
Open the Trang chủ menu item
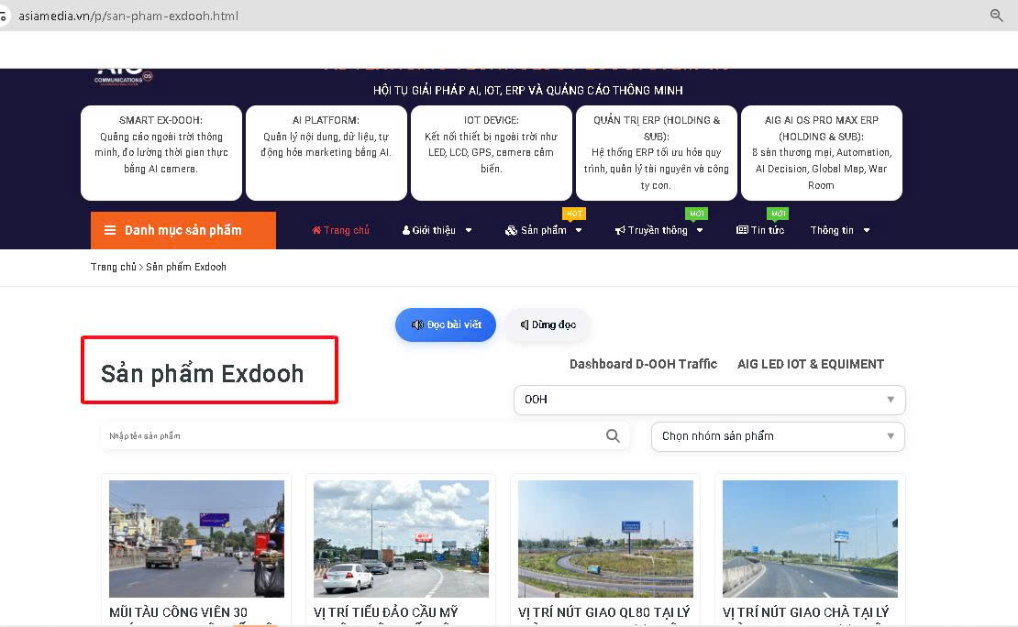click(x=340, y=230)
